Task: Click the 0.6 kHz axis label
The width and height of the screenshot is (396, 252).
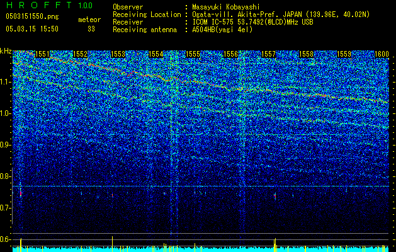Action: pyautogui.click(x=5, y=239)
